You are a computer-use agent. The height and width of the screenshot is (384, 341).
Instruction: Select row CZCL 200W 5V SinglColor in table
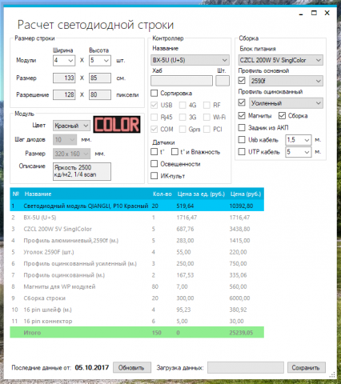pos(137,229)
